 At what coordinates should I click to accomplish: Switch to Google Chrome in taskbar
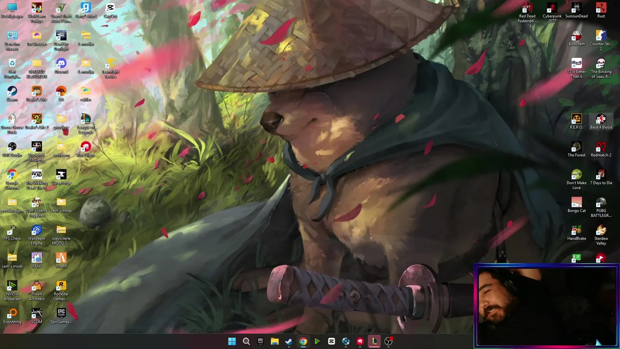303,341
